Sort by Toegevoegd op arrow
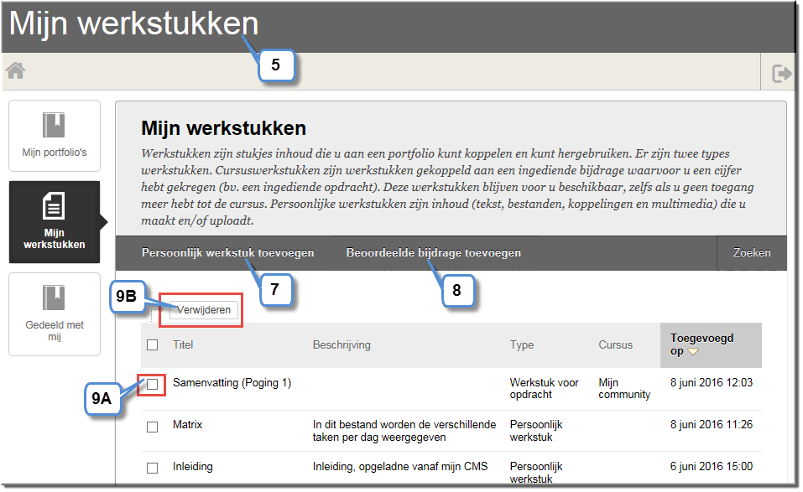 click(693, 352)
